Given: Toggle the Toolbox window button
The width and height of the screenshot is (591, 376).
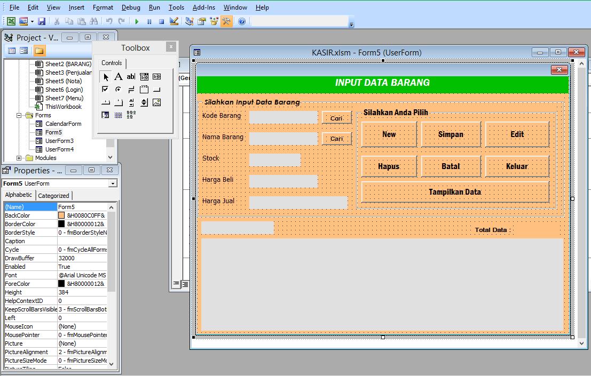Looking at the screenshot, I should click(x=226, y=21).
